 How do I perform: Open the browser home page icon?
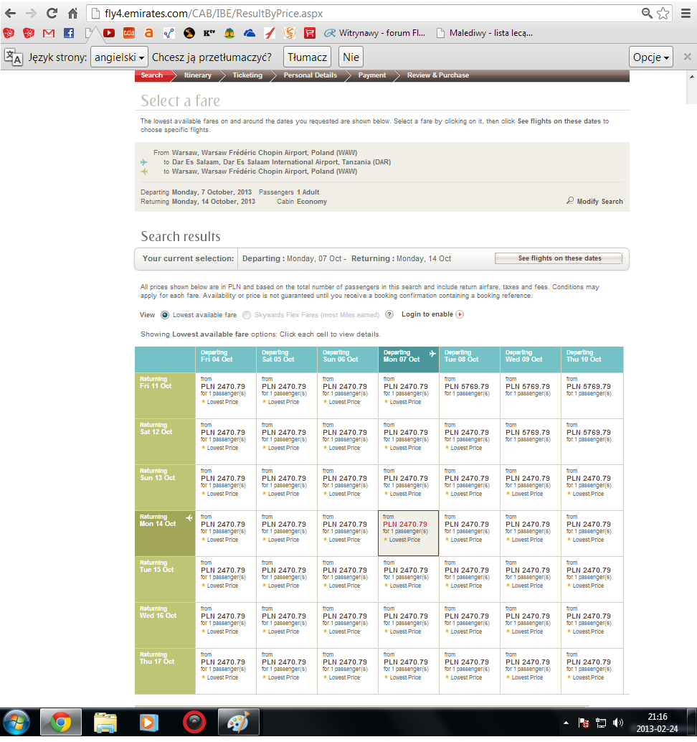click(72, 13)
